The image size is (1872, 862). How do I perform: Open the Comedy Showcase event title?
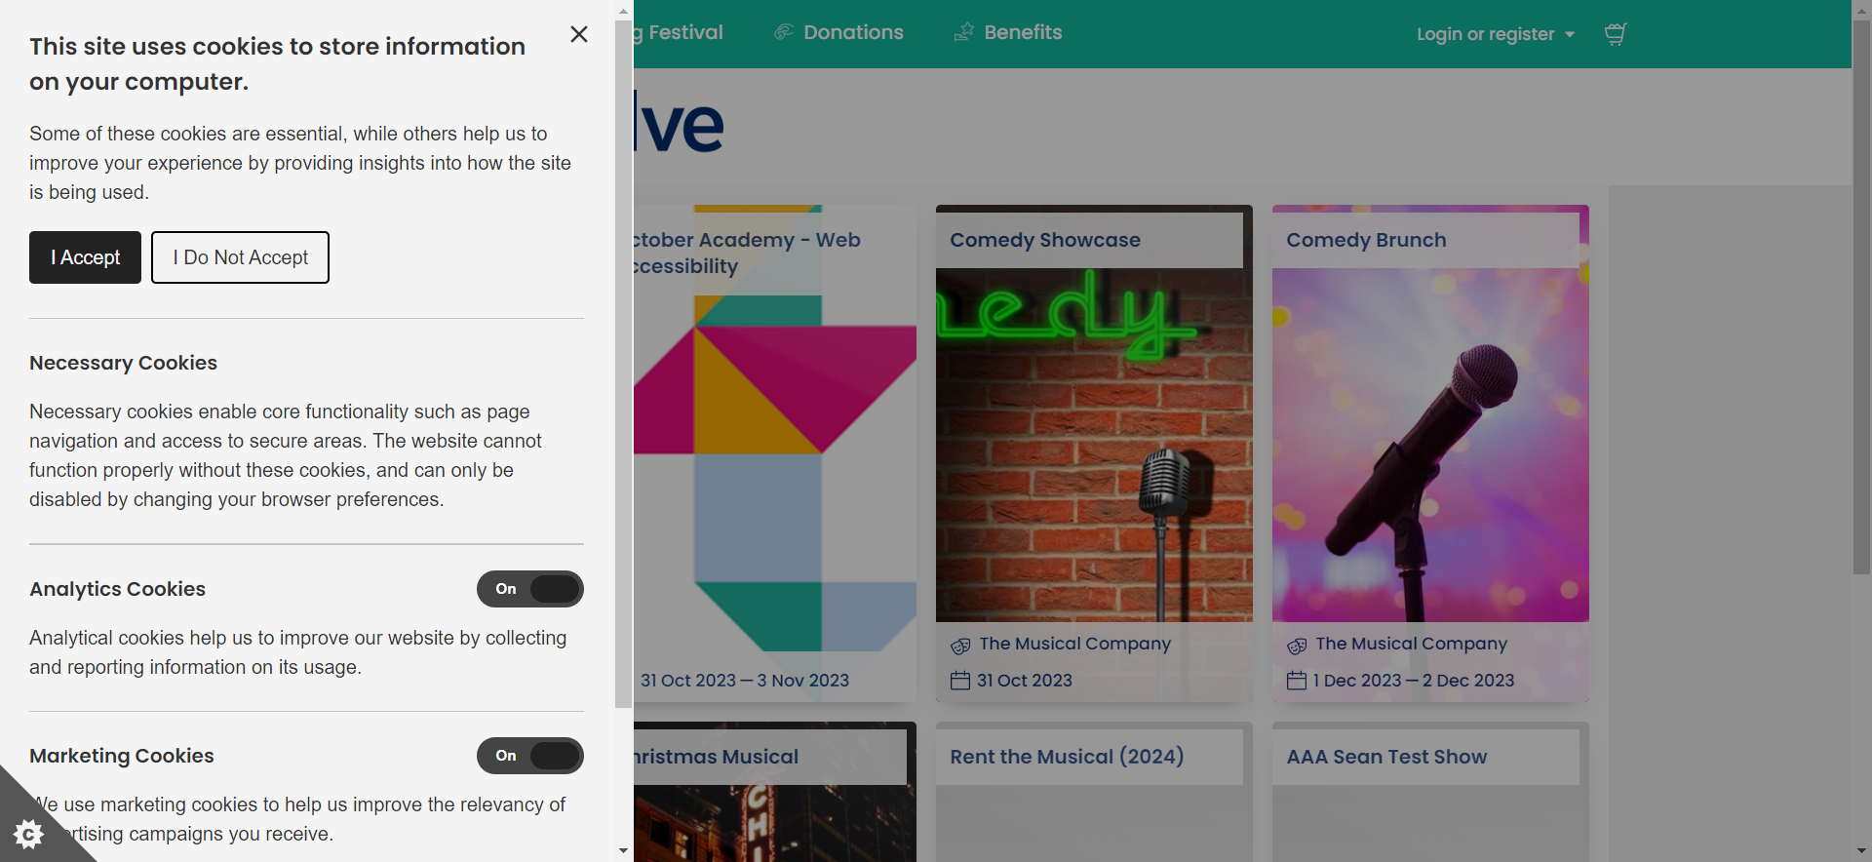[x=1045, y=240]
